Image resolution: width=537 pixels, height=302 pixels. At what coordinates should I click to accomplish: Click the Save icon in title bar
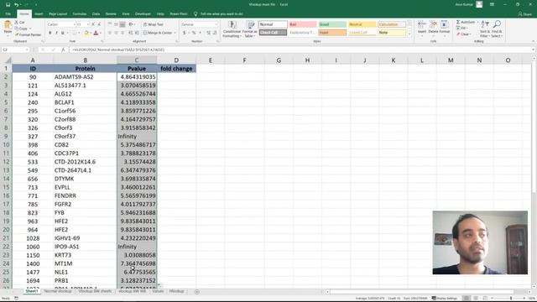point(8,5)
